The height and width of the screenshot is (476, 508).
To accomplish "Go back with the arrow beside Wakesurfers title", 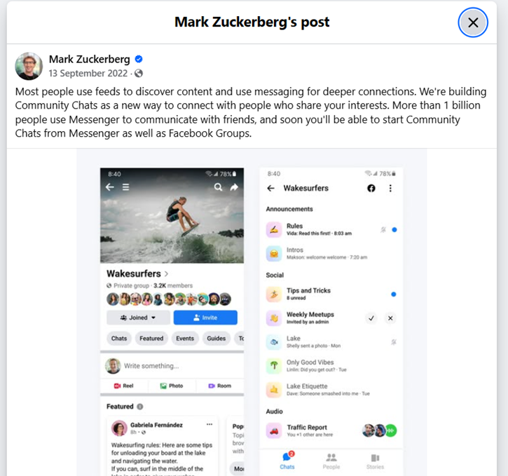I will point(271,189).
